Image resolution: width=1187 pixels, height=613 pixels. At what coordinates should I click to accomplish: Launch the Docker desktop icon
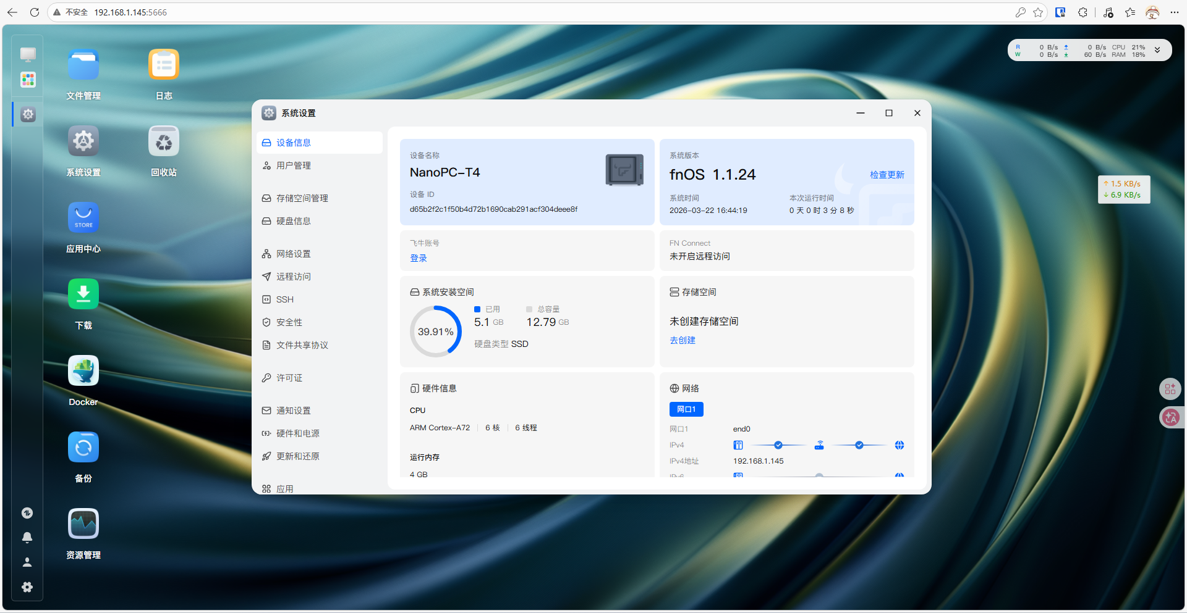[x=83, y=371]
